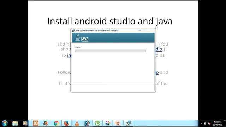Show hidden system tray icons arrow
226x127 pixels.
tap(201, 123)
